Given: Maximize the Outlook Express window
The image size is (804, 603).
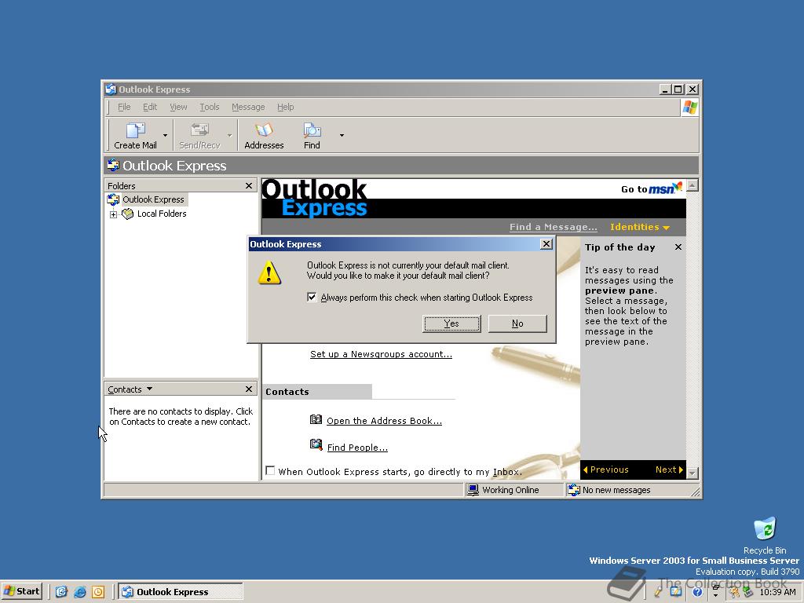Looking at the screenshot, I should (x=678, y=90).
